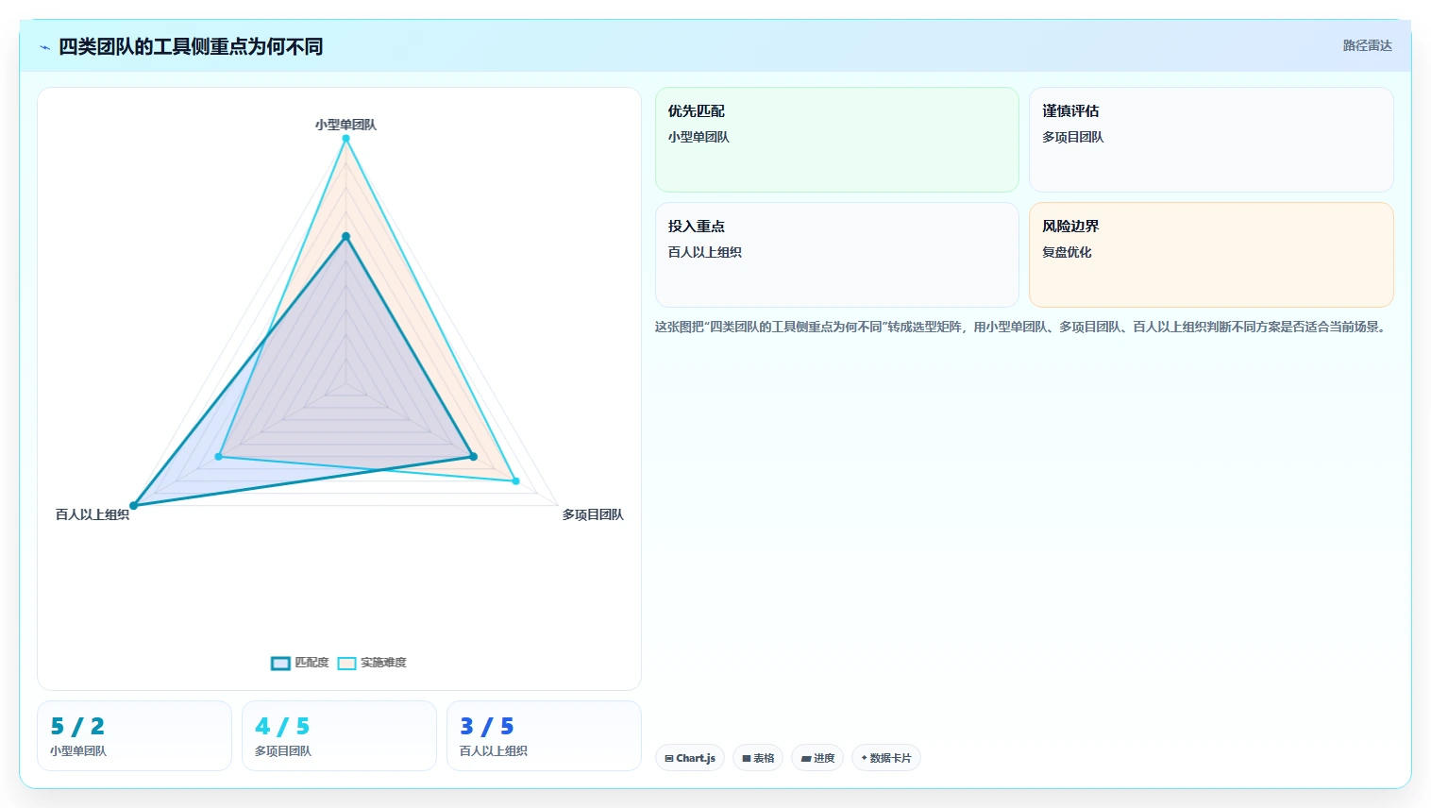This screenshot has width=1431, height=808.
Task: Click the 匹配度 data point on 多项目团队 axis
Action: pyautogui.click(x=473, y=457)
